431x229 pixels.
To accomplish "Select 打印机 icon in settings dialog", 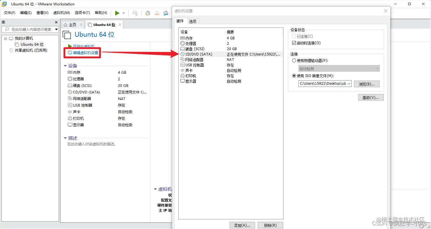I will click(183, 76).
